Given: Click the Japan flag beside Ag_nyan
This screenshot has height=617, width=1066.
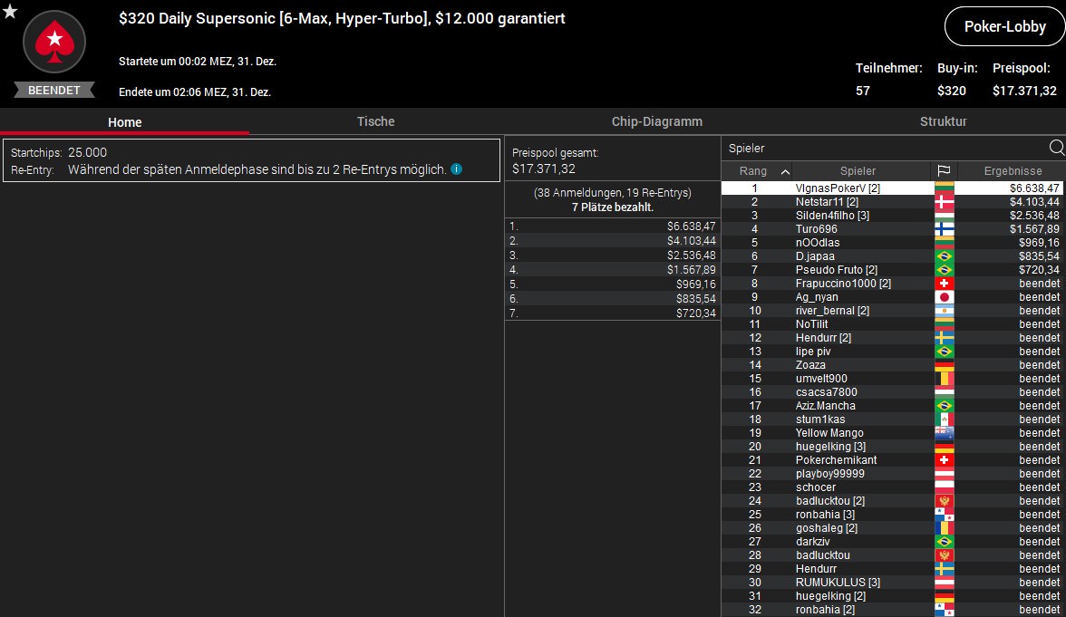Looking at the screenshot, I should [944, 297].
